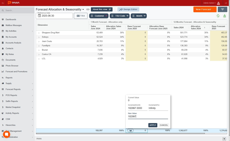The width and height of the screenshot is (230, 141).
Task: Expand the Familiprix row
Action: point(39,46)
